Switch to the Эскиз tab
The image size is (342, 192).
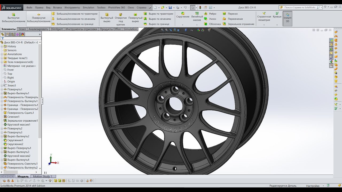click(x=22, y=29)
